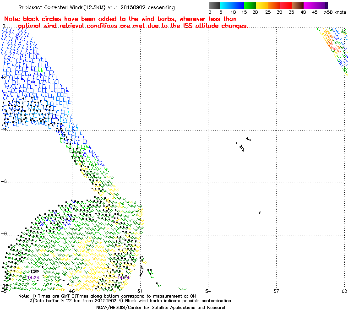This screenshot has height=315, width=348.
Task: Click the 'Times are GMT' footnote line
Action: click(x=107, y=296)
